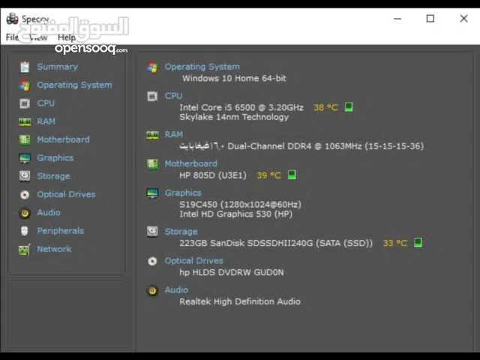Click the Motherboard icon in sidebar
Viewport: 480px width, 360px height.
(x=25, y=139)
